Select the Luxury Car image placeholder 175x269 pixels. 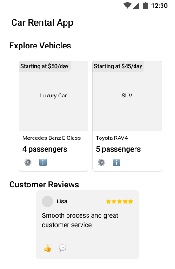coord(54,96)
